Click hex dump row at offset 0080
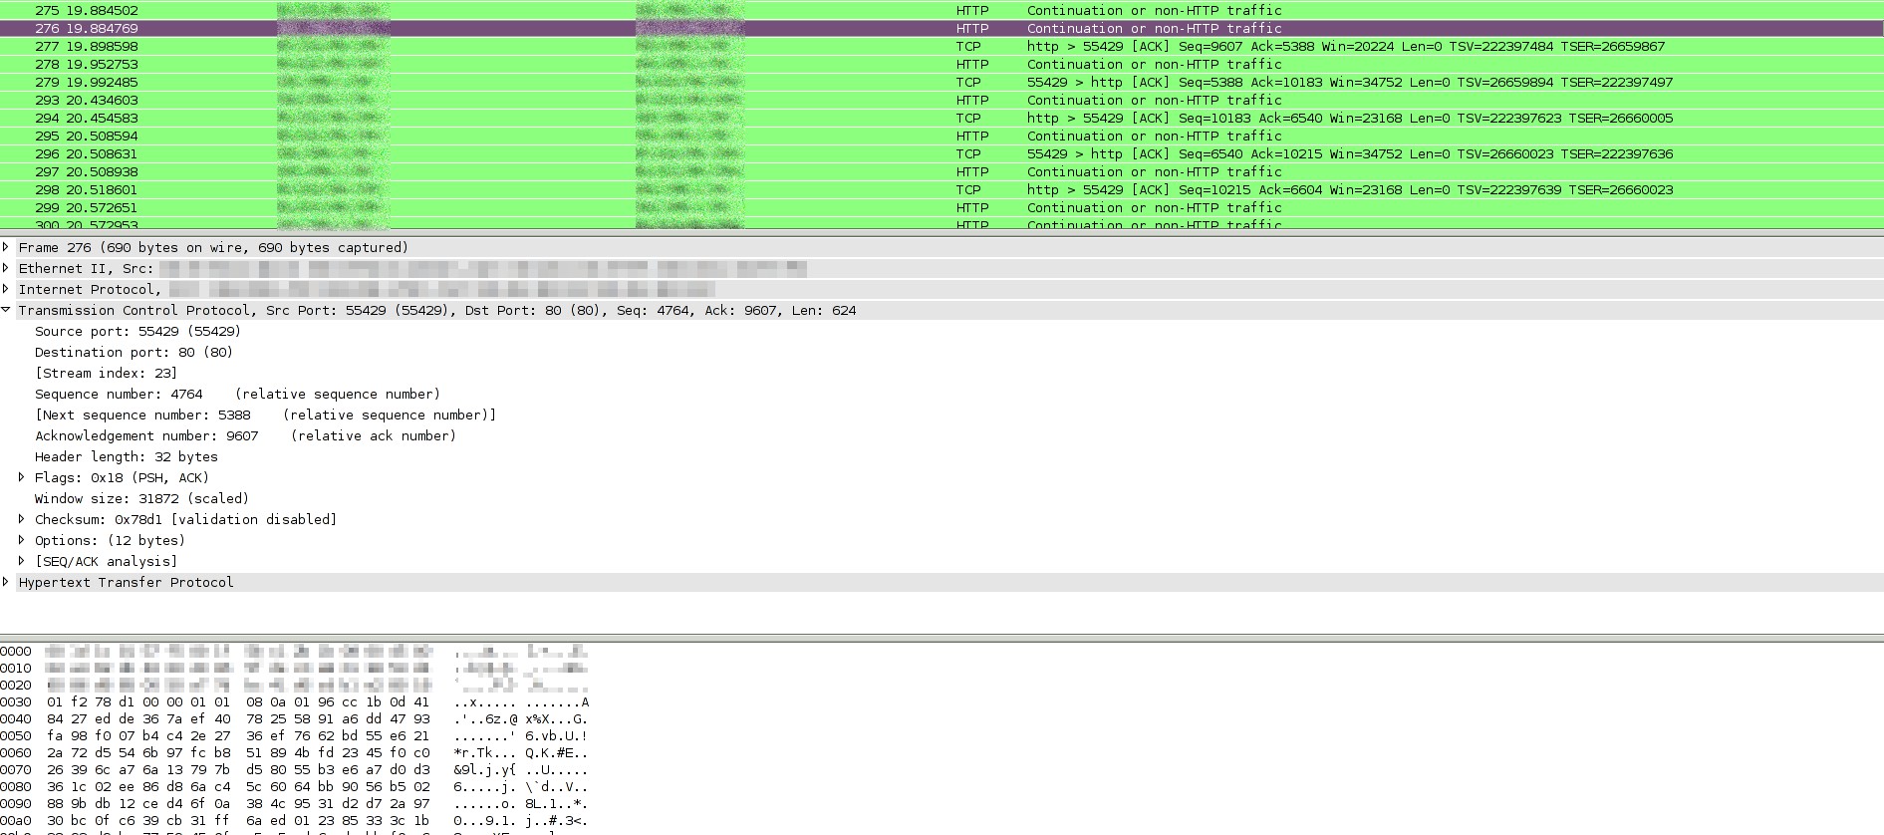 pyautogui.click(x=295, y=786)
